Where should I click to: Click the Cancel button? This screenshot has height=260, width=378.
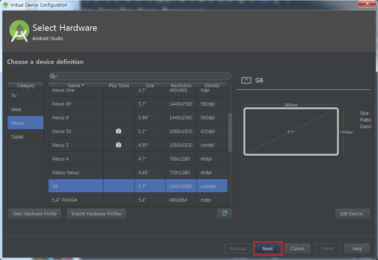[297, 249]
